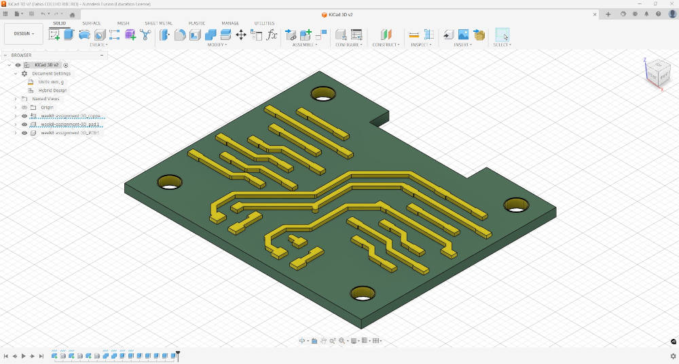Open the MODIFY dropdown menu
Image resolution: width=679 pixels, height=364 pixels.
pos(217,45)
